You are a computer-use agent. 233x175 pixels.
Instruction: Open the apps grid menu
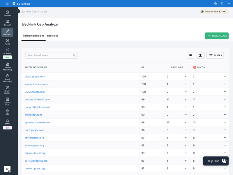coord(7,4)
